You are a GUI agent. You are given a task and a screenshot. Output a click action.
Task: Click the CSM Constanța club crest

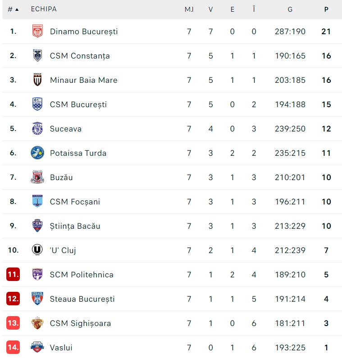[x=37, y=56]
